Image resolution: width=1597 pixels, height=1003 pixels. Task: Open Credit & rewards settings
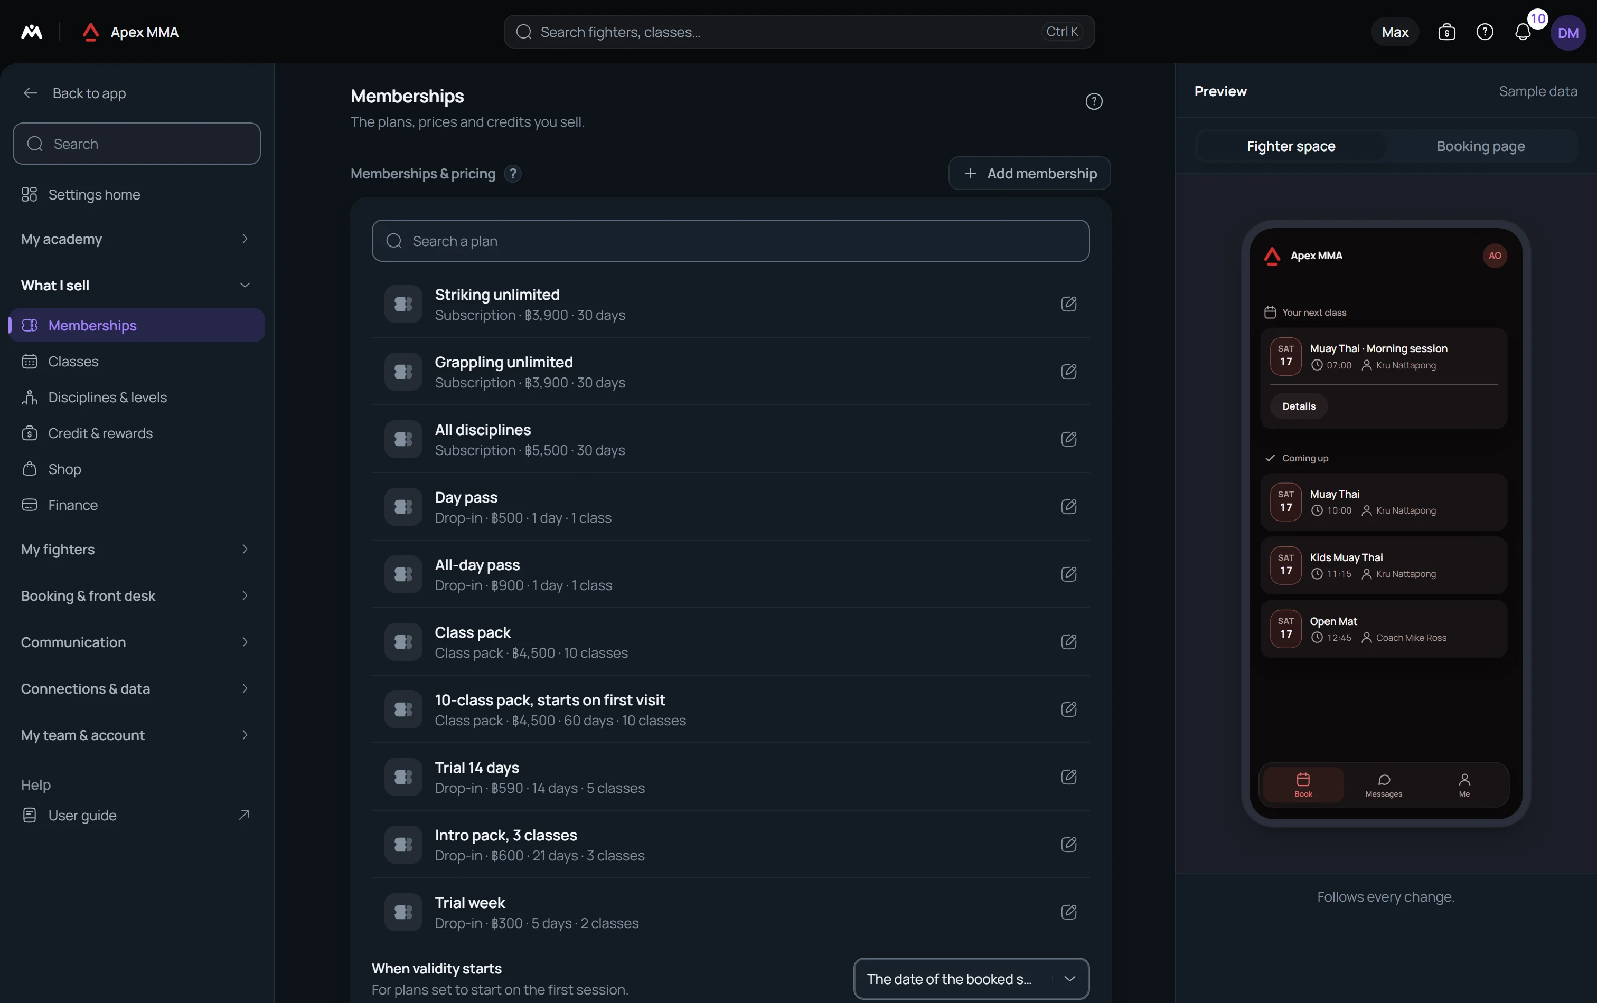pos(136,433)
